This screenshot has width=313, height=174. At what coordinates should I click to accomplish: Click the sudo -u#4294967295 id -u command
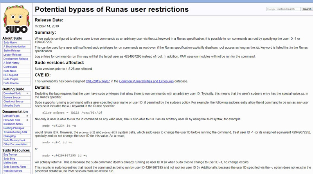(65, 156)
